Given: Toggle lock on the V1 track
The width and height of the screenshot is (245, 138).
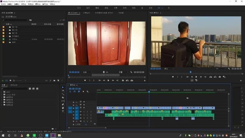Looking at the screenshot, I should tap(73, 108).
